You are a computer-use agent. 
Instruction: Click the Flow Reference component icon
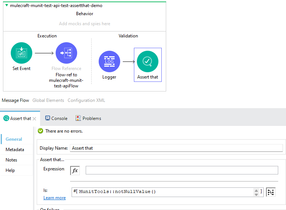point(66,53)
